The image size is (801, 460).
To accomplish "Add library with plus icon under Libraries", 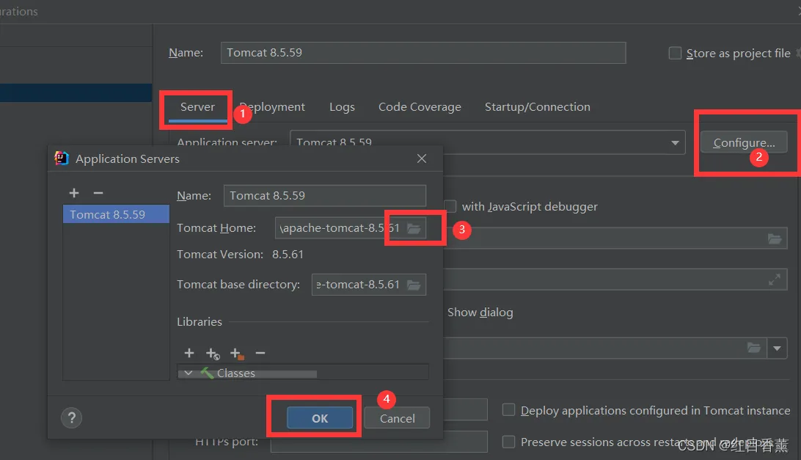I will [x=189, y=353].
